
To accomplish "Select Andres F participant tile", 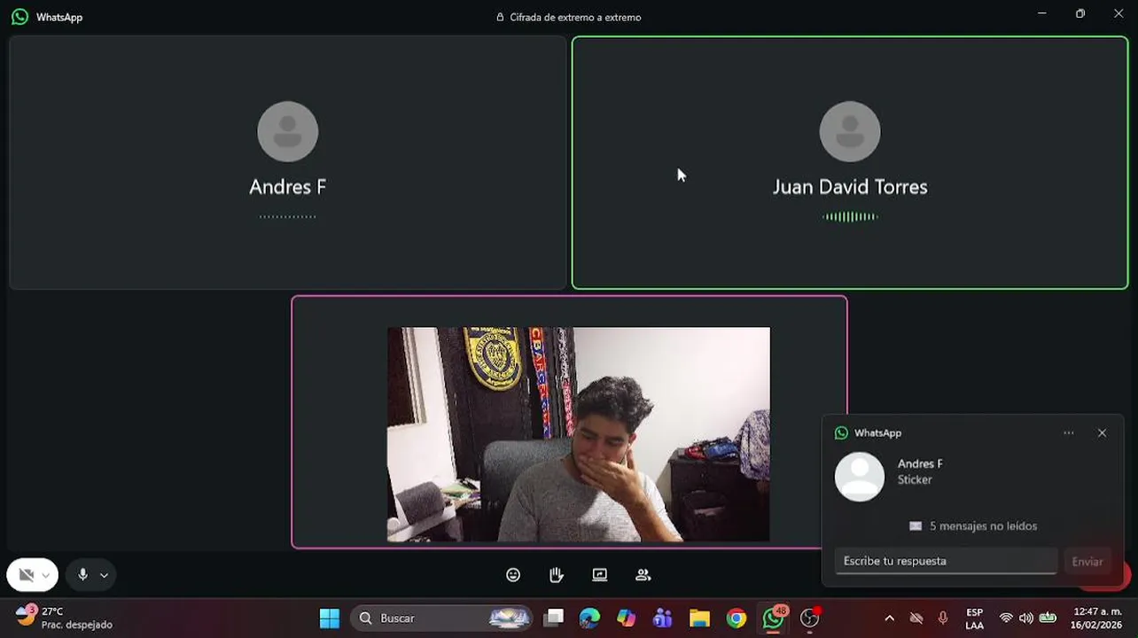I will click(287, 162).
